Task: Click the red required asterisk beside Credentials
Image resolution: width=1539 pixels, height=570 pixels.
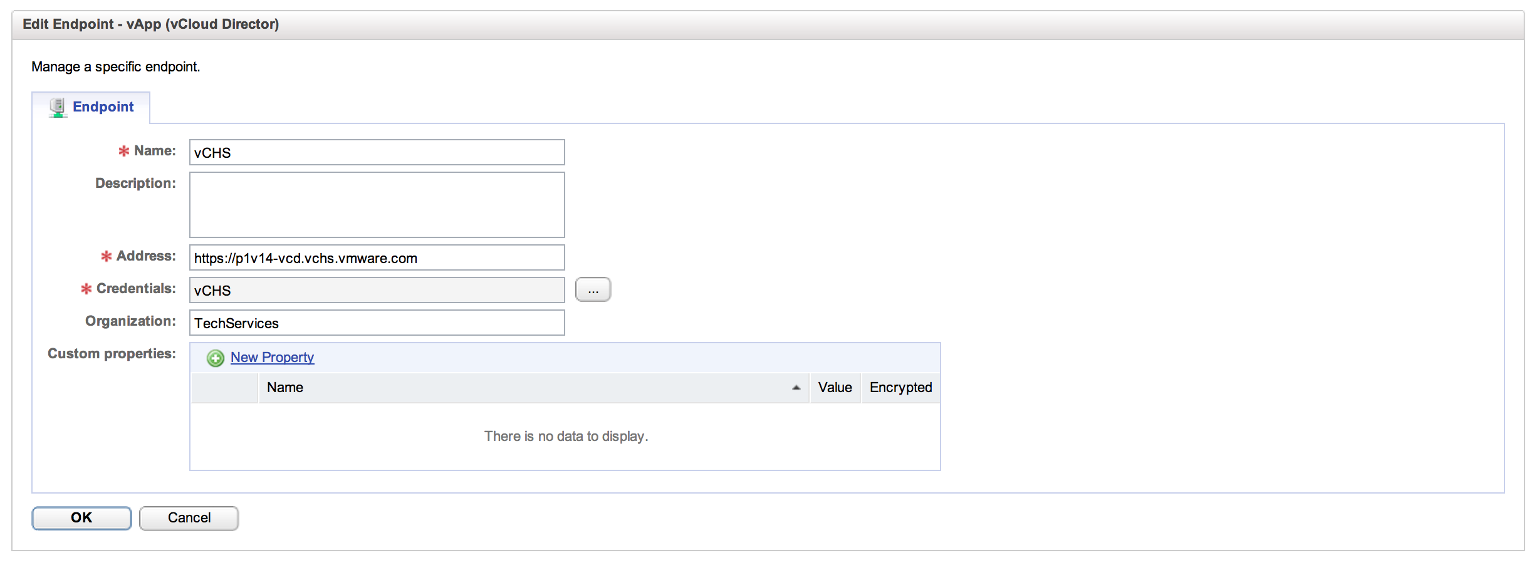Action: point(86,289)
